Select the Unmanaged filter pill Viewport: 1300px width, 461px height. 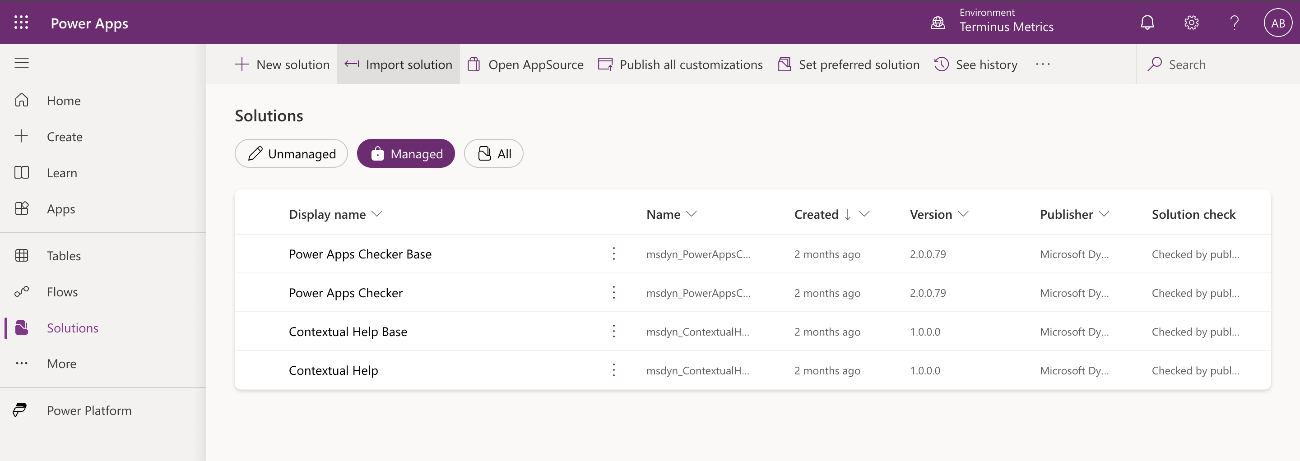point(291,153)
